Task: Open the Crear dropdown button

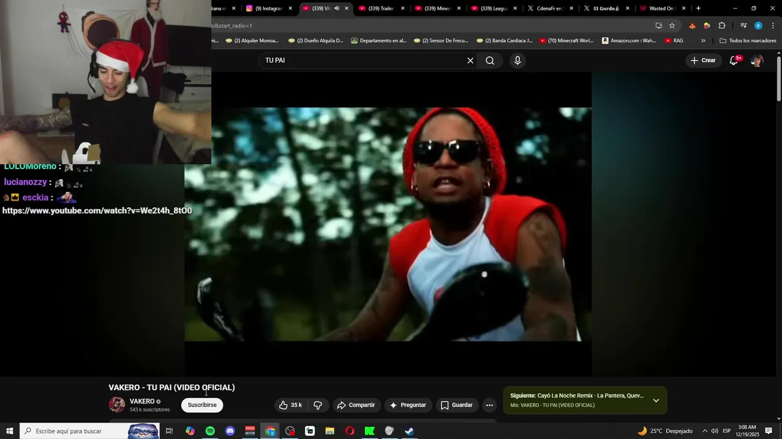Action: (x=703, y=60)
